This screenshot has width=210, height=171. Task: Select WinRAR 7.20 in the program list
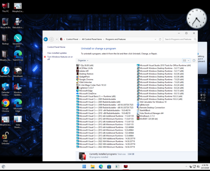(147, 119)
